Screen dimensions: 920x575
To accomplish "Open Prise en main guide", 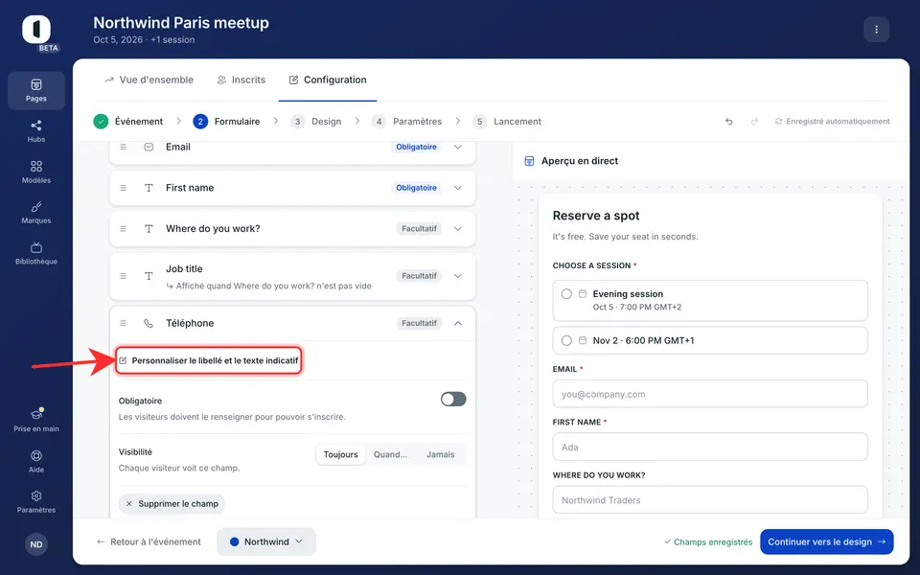I will tap(35, 420).
